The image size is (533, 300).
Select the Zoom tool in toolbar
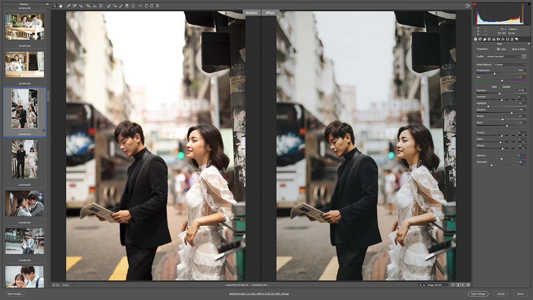54,6
